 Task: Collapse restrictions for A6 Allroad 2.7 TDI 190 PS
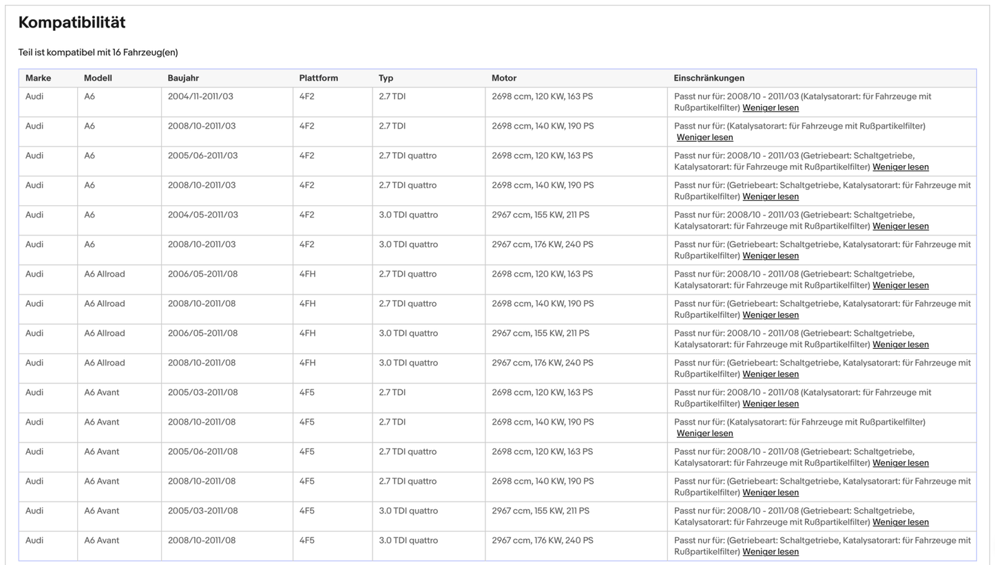point(770,315)
